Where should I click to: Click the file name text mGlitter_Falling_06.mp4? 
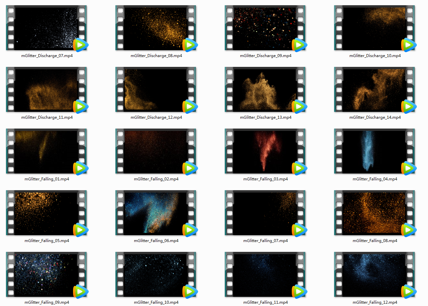[156, 241]
